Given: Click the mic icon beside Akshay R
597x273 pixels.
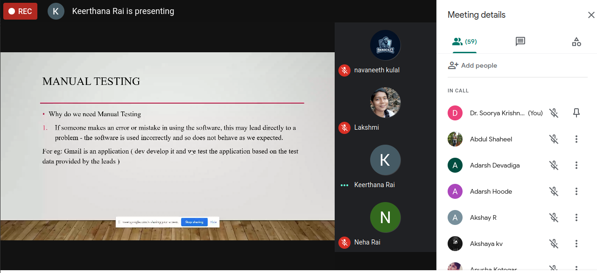Looking at the screenshot, I should tap(554, 217).
